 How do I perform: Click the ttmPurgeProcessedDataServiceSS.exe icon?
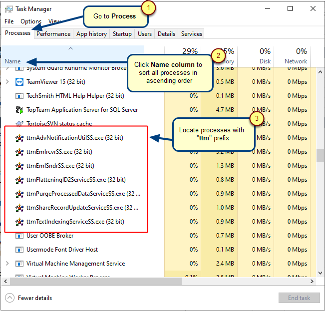[x=19, y=194]
